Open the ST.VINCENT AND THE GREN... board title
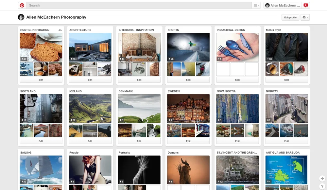This screenshot has width=327, height=190. tap(237, 152)
